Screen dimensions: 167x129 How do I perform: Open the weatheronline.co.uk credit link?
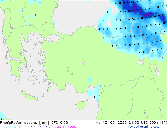point(145,127)
